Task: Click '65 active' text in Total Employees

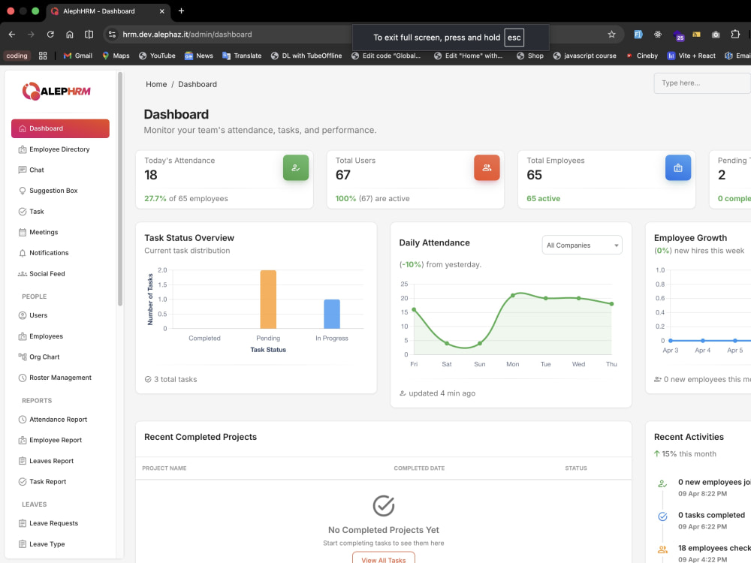Action: pyautogui.click(x=543, y=199)
